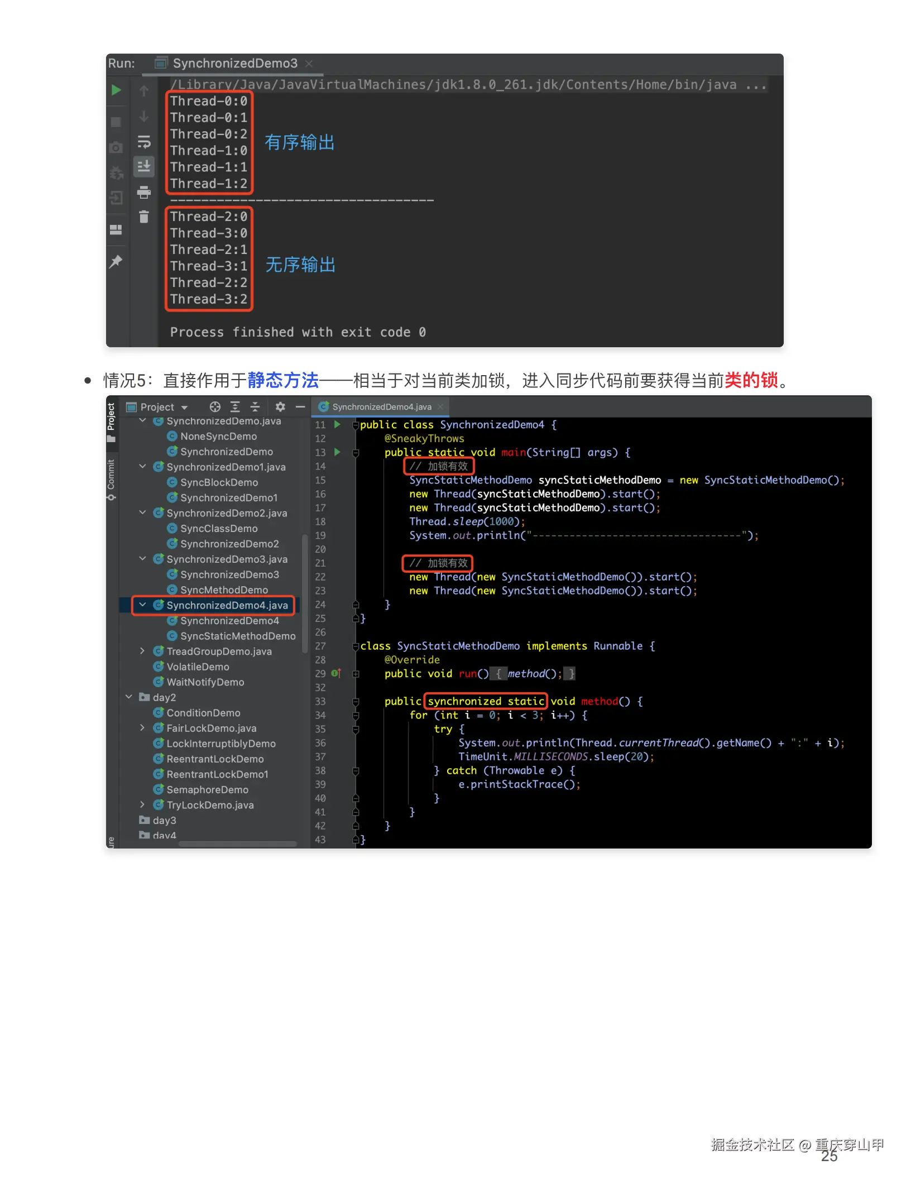Expand the folded run() method body
Image resolution: width=911 pixels, height=1179 pixels.
click(356, 674)
